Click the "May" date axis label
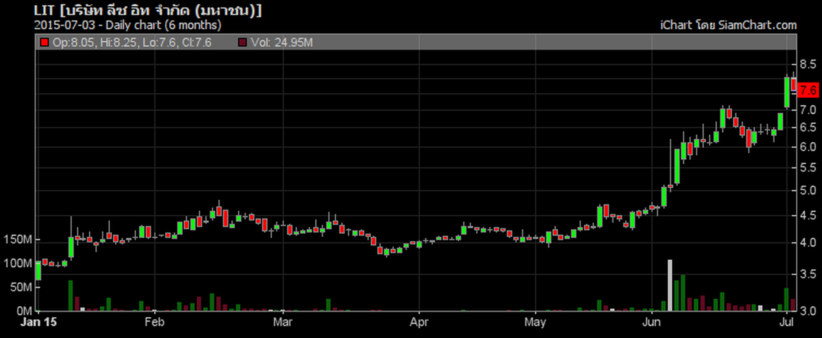 coord(535,322)
